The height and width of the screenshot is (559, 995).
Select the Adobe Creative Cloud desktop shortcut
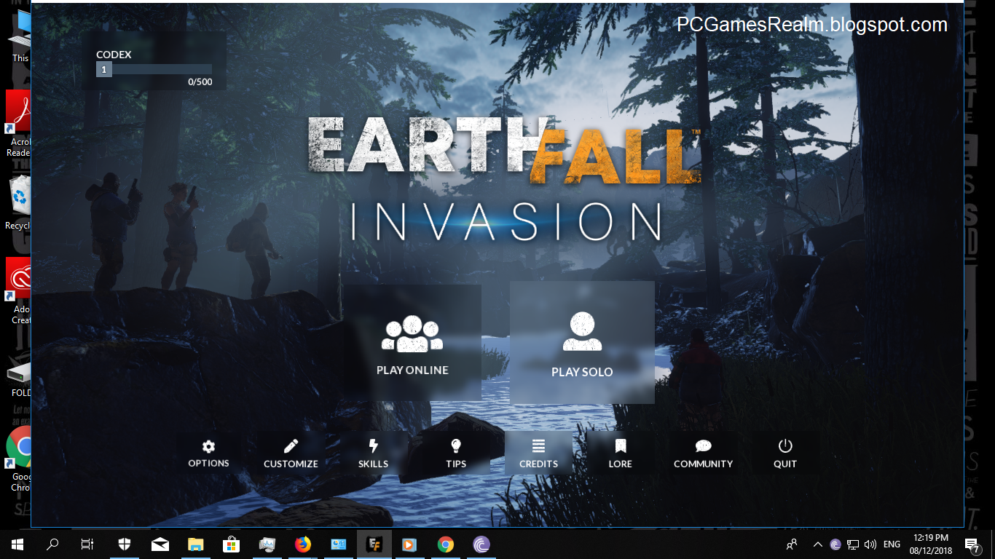17,291
